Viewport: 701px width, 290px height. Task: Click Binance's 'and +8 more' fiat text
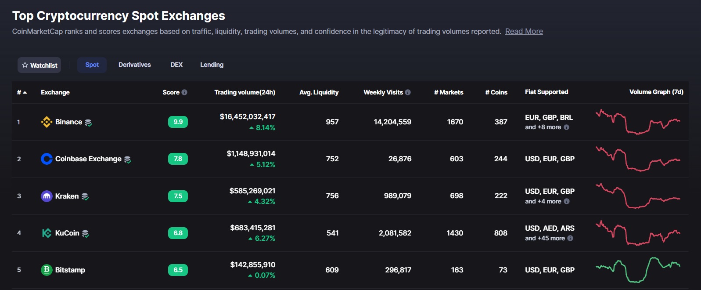click(543, 127)
